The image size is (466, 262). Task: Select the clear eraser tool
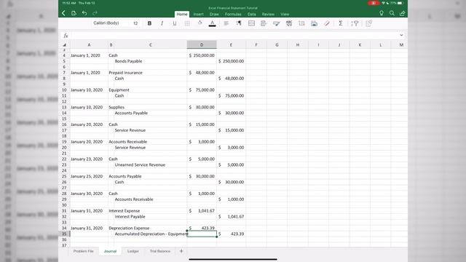(327, 23)
